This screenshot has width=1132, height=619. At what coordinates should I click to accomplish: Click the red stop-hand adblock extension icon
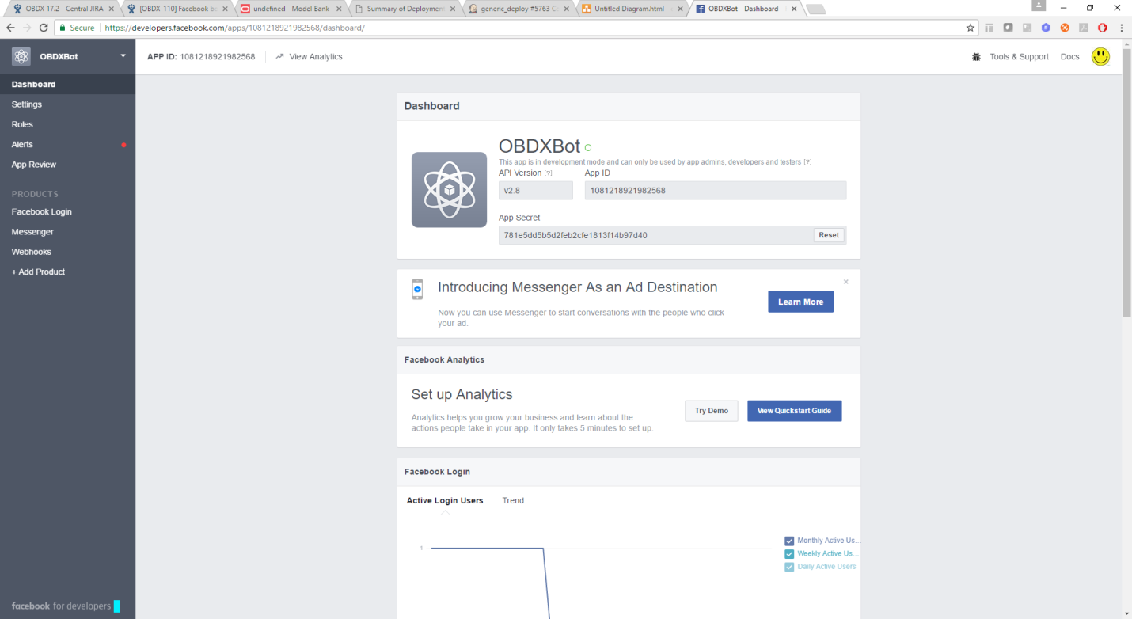coord(1102,28)
